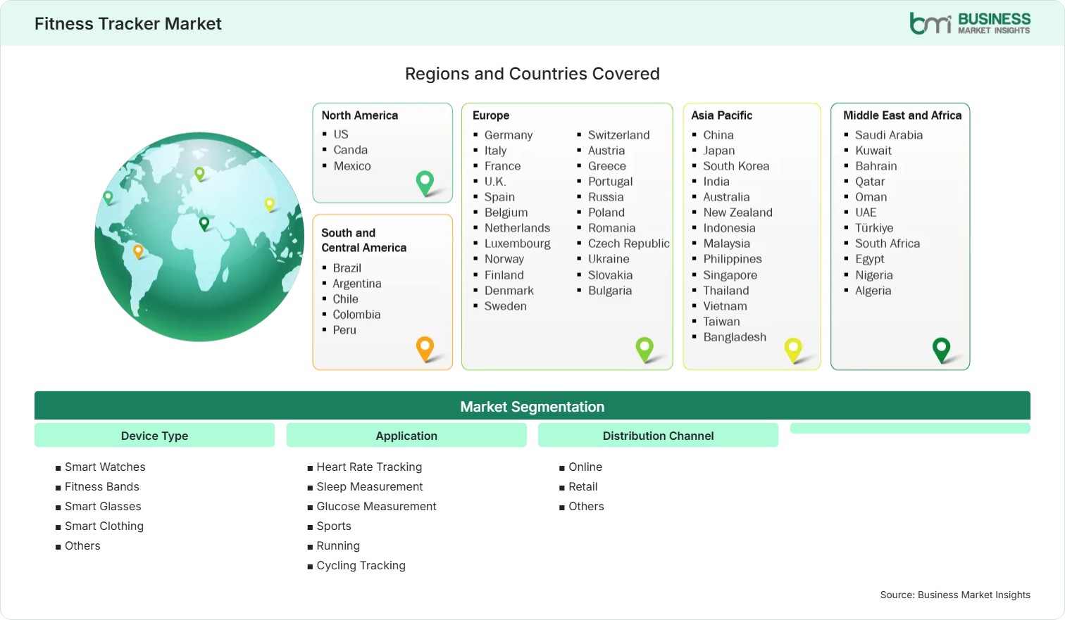Click Sleep Measurement under Application
This screenshot has width=1065, height=620.
point(370,486)
